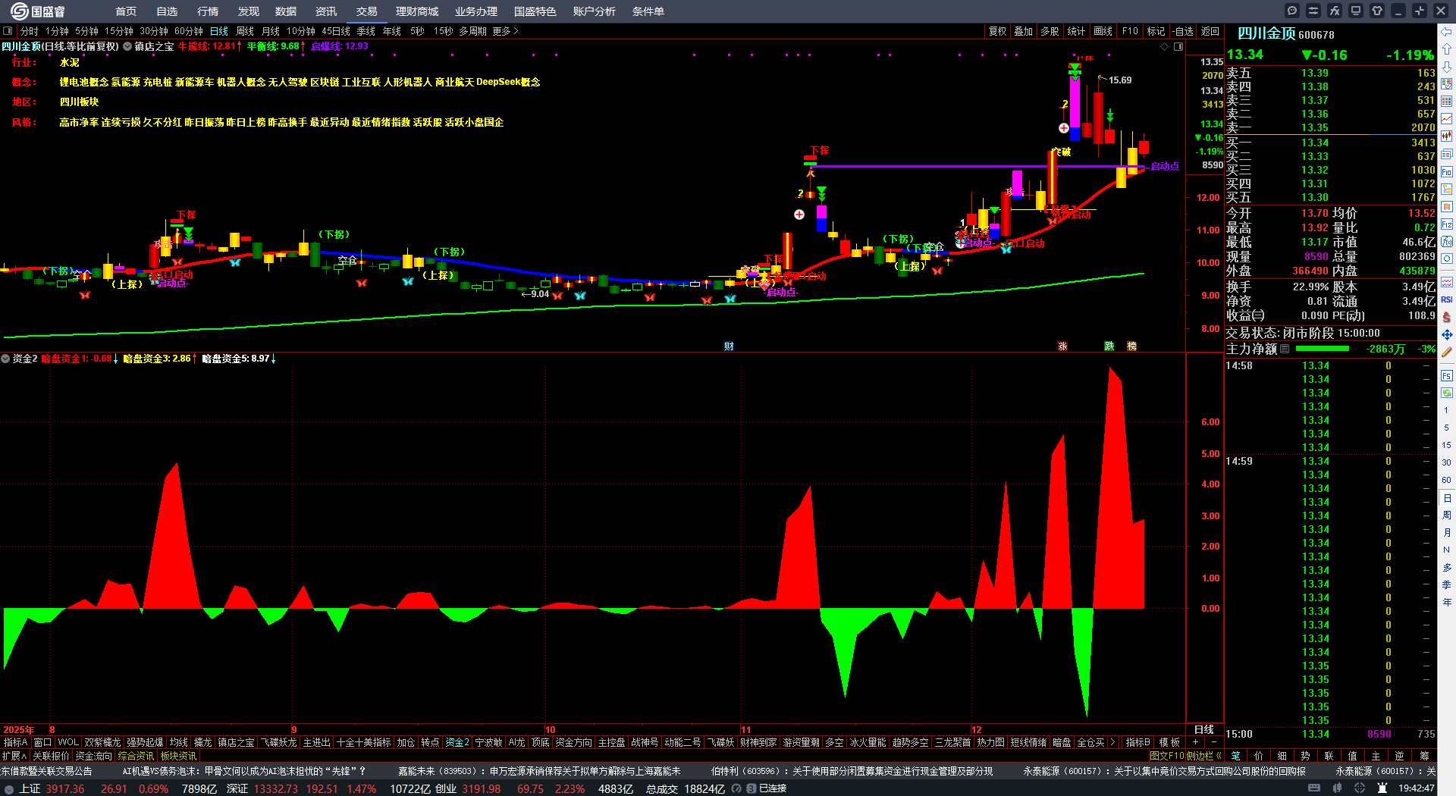Click the diamond icon at chart top-right

[1164, 47]
